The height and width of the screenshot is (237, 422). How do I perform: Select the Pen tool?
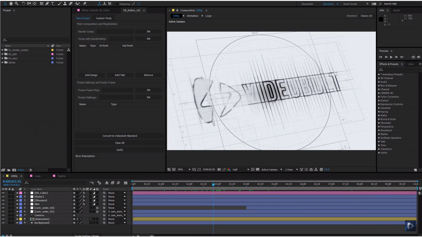point(47,4)
